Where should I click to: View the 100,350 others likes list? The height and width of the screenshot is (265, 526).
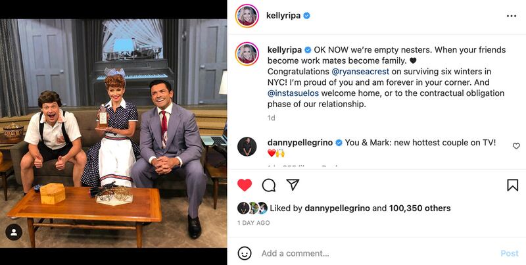(419, 208)
